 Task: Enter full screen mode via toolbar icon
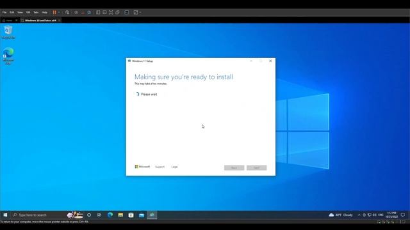coord(111,12)
